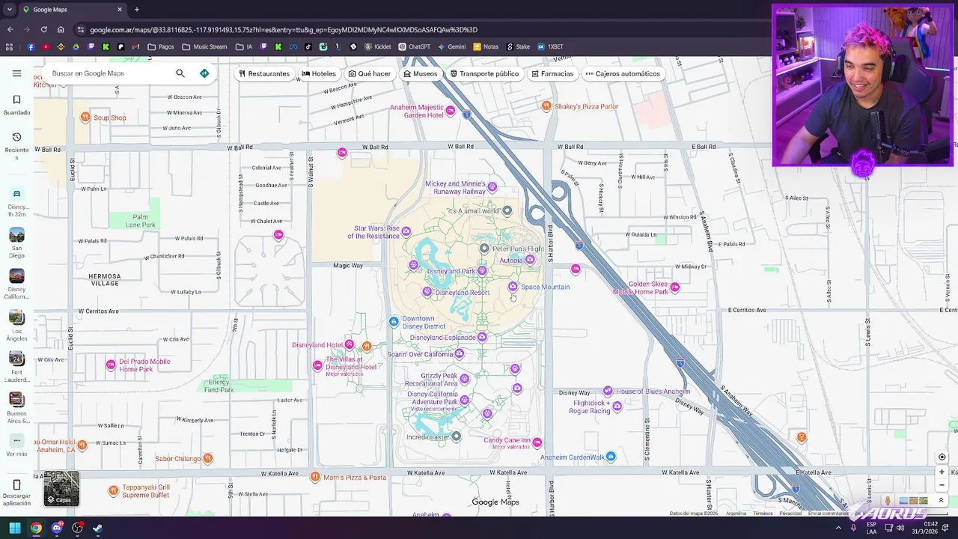The width and height of the screenshot is (958, 539).
Task: Click the search magnifier icon
Action: 180,73
